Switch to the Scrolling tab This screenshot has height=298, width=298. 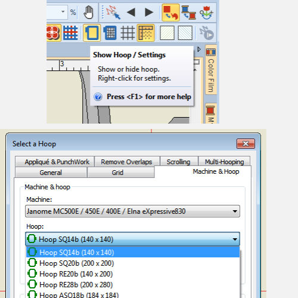click(179, 162)
